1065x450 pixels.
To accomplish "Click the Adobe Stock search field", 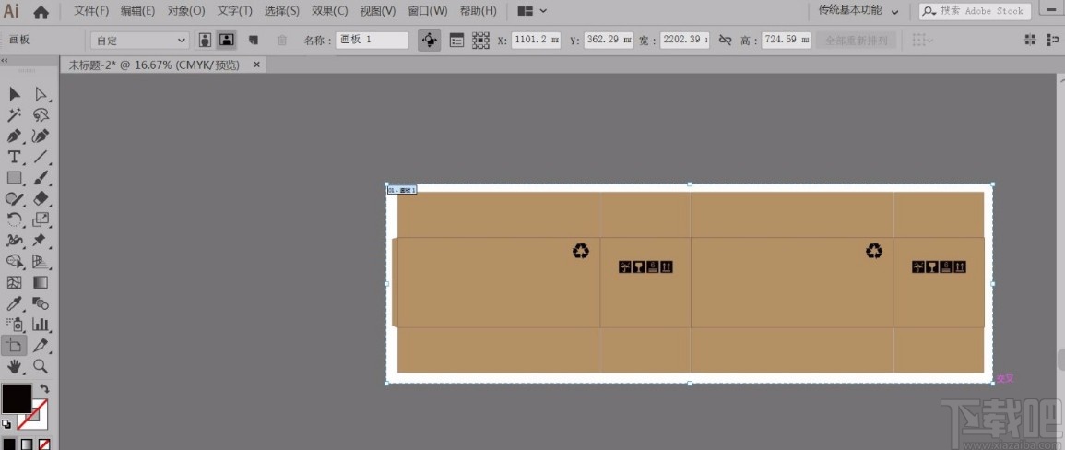I will tap(976, 11).
